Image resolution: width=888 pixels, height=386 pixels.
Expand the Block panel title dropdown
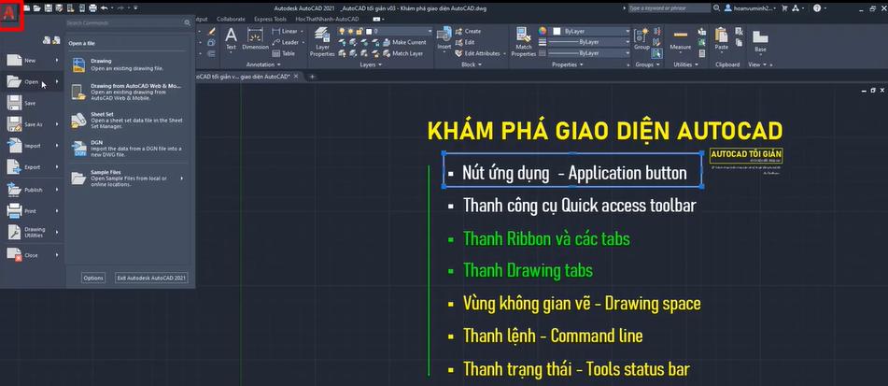click(x=472, y=64)
